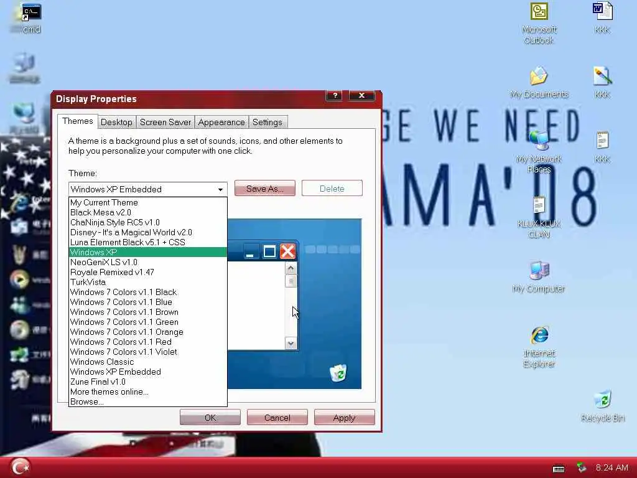Image resolution: width=637 pixels, height=478 pixels.
Task: Select Windows 7 Colors v1.1 Violet
Action: point(148,352)
